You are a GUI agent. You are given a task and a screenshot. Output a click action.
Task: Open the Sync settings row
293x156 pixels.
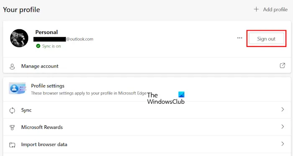[147, 110]
